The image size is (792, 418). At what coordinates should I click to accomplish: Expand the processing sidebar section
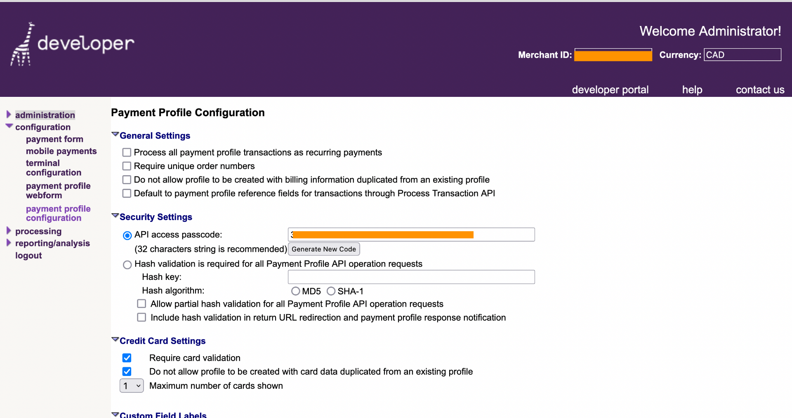pyautogui.click(x=9, y=230)
